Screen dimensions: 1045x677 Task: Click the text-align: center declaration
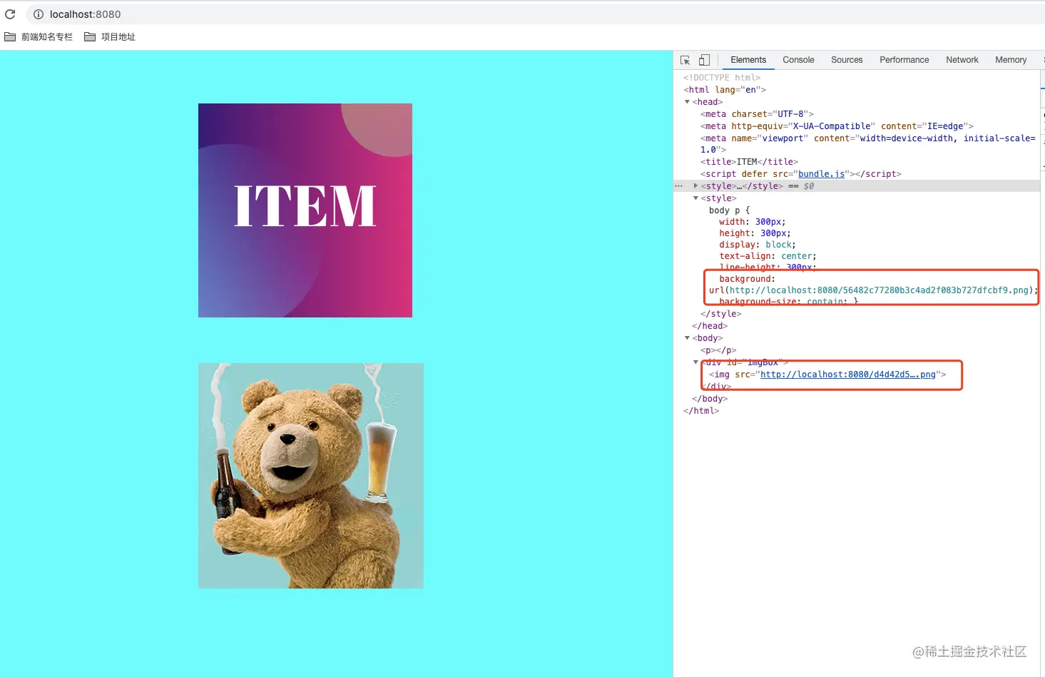pyautogui.click(x=768, y=256)
